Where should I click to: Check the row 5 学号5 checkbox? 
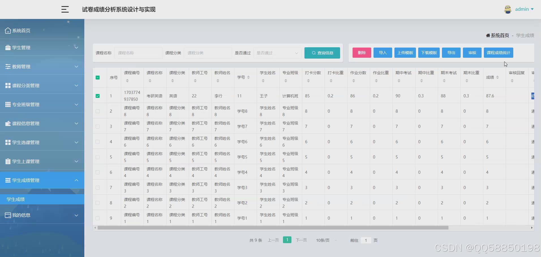pyautogui.click(x=98, y=157)
